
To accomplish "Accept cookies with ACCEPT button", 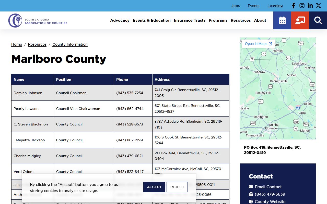I will tap(154, 187).
